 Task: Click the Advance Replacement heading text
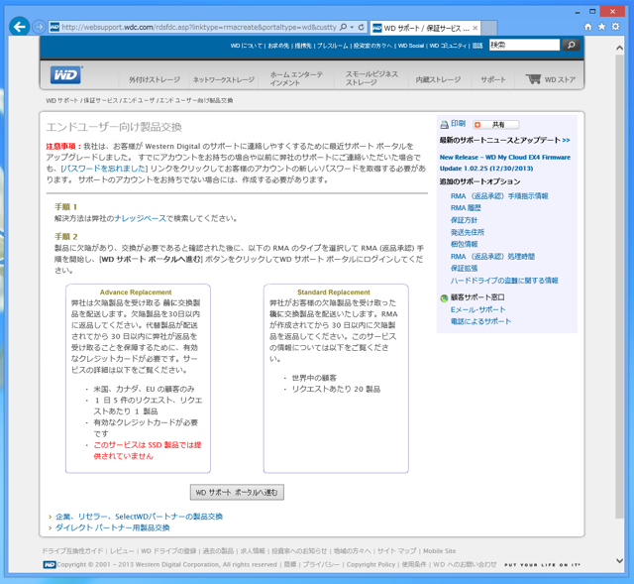136,292
